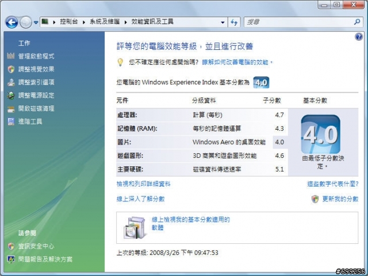Close the window
368x276 pixels.
click(354, 5)
